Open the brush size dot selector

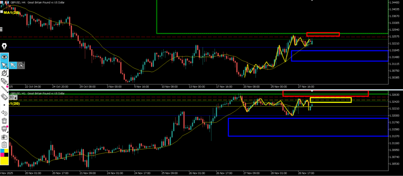tap(4, 105)
